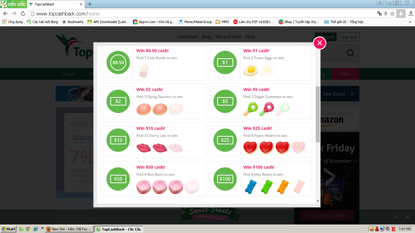The width and height of the screenshot is (415, 233).
Task: Click the Log Out button
Action: [x=348, y=37]
